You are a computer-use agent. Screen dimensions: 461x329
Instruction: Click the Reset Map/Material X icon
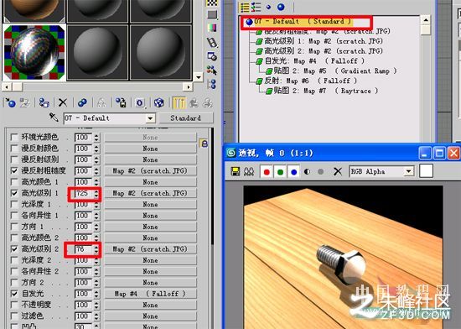(62, 102)
